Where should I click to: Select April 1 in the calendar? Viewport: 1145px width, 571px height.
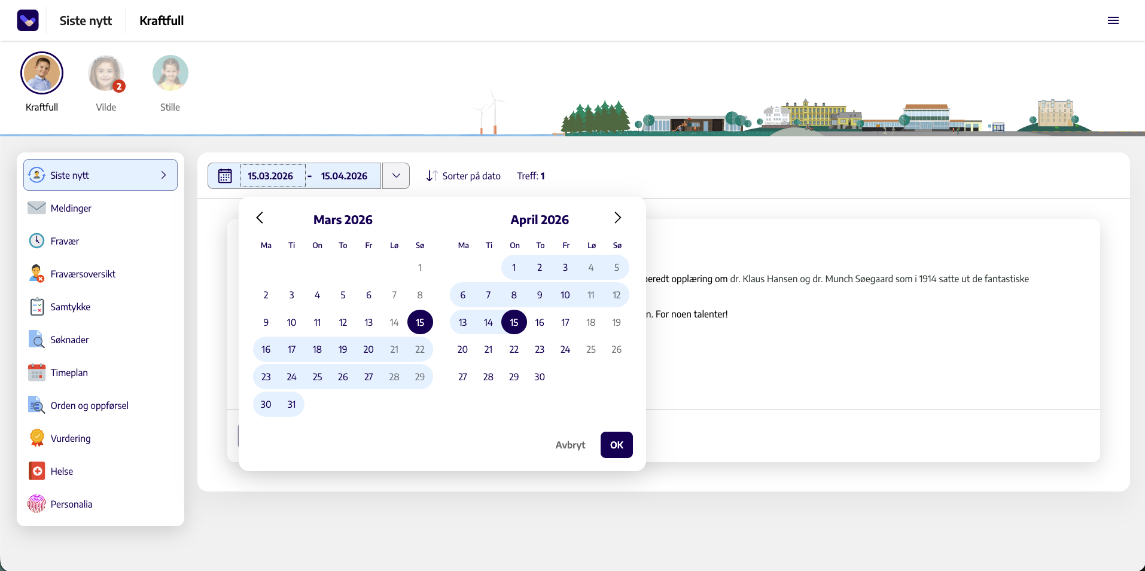tap(514, 267)
